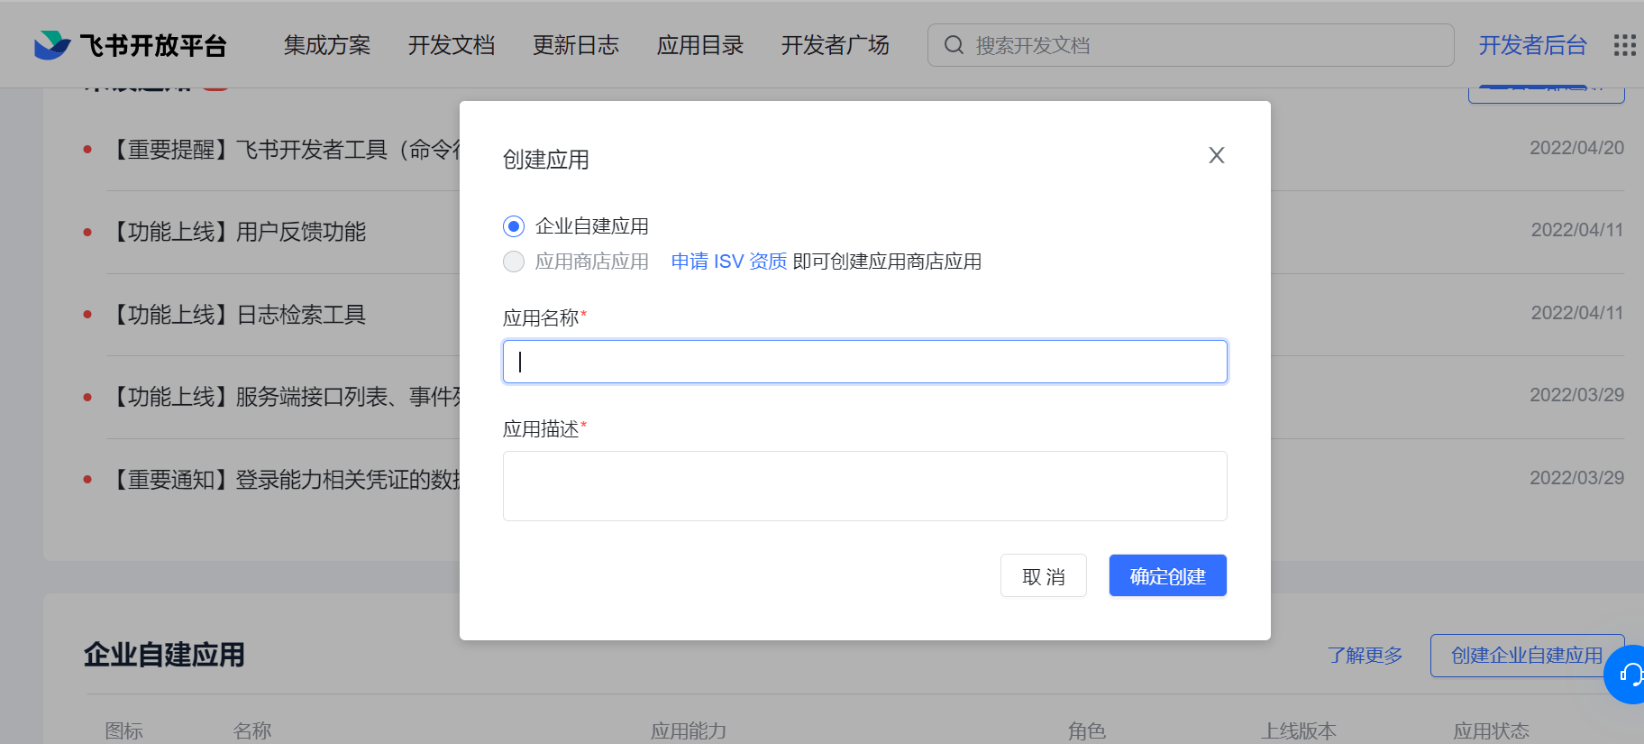Click into the 应用描述 text area
This screenshot has height=744, width=1644.
point(864,486)
